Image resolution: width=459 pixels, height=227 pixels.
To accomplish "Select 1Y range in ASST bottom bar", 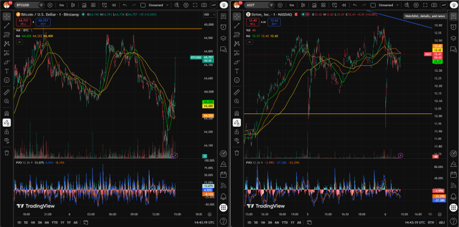I will tap(292, 222).
